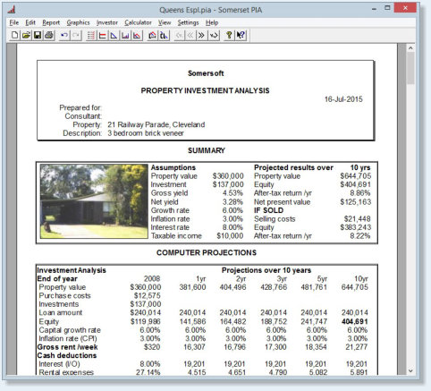Viewport: 431px width, 391px height.
Task: Click projected property value '$644,705'
Action: click(x=356, y=176)
